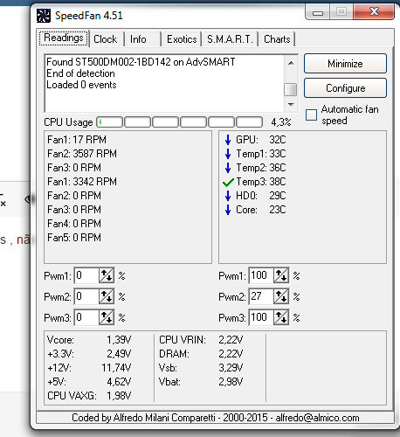Close the SpeedFan window

click(x=374, y=11)
